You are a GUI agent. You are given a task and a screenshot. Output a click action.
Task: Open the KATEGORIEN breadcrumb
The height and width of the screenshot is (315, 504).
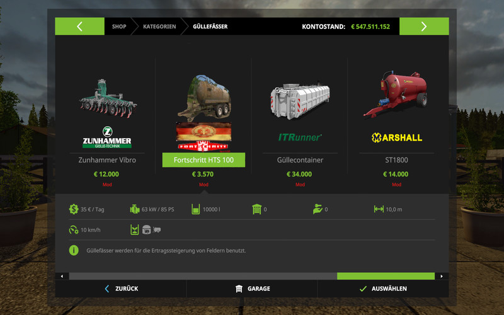pos(159,26)
